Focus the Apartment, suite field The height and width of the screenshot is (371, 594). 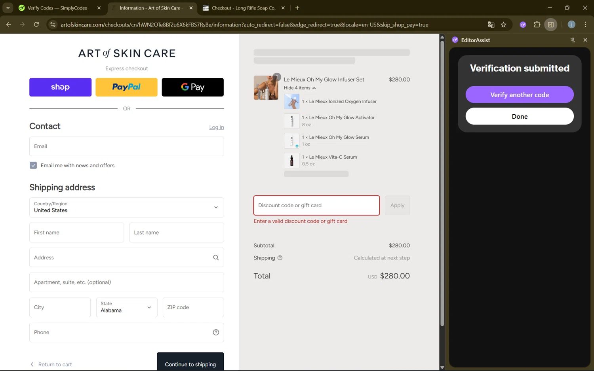[127, 282]
